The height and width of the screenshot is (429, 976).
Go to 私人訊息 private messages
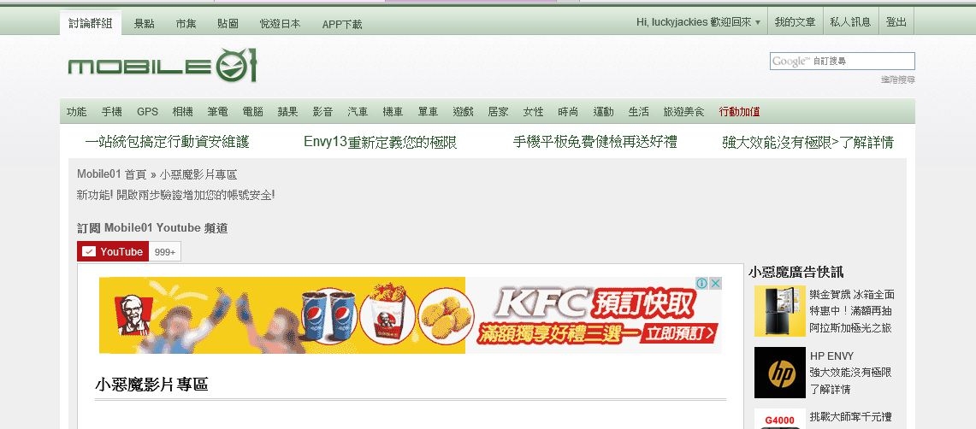pyautogui.click(x=850, y=22)
